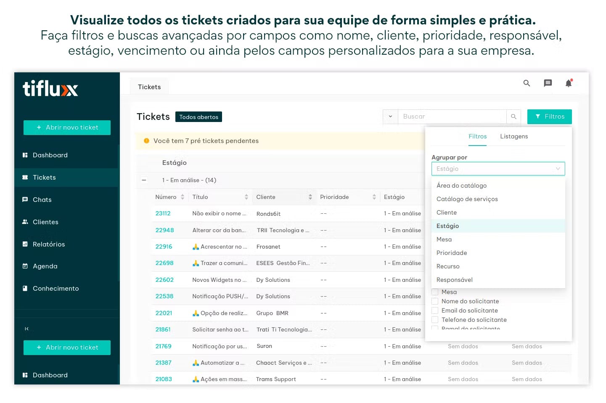606x403 pixels.
Task: Open the notifications bell icon
Action: (569, 83)
